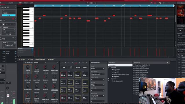185x104 pixels.
Task: Adjust the mixer channel volume fader
Action: coord(8,95)
